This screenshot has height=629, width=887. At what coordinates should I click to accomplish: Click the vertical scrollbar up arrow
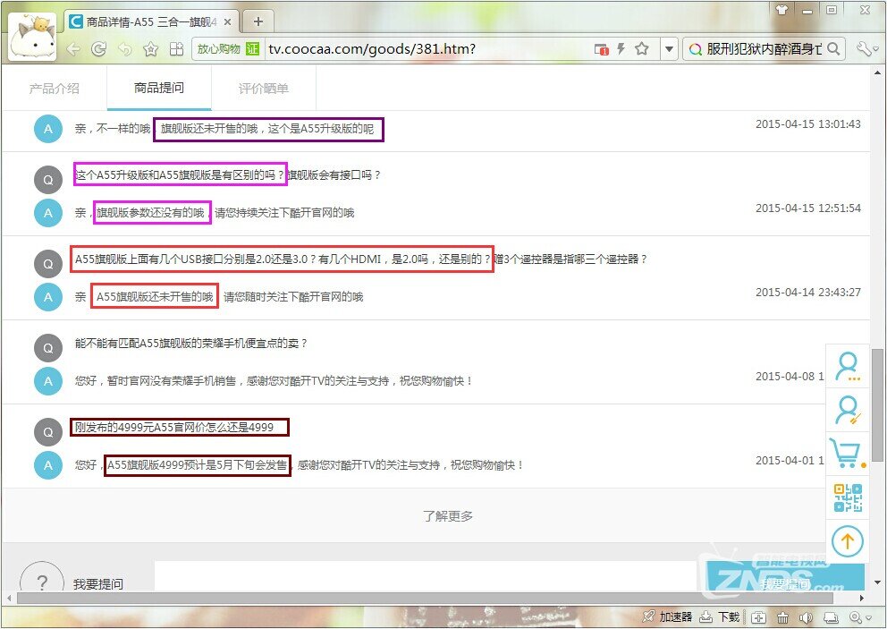pyautogui.click(x=877, y=72)
